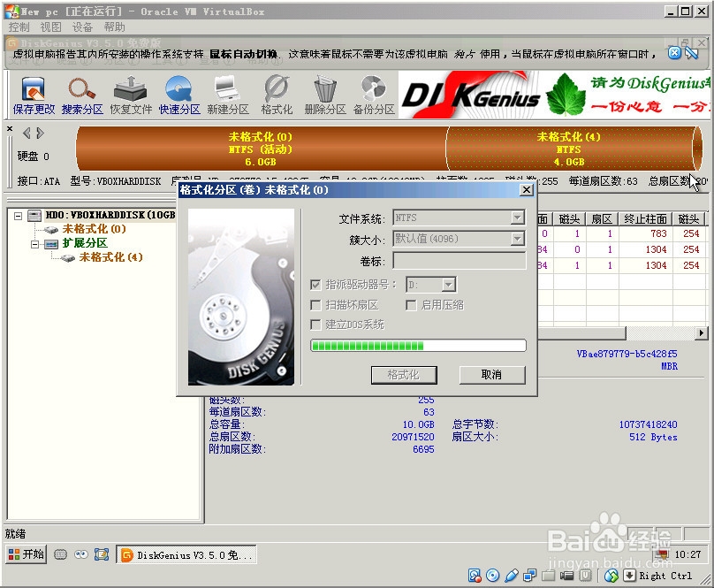Screen dimensions: 714x588
Task: Click the 终止柱面 column header
Action: [x=645, y=219]
